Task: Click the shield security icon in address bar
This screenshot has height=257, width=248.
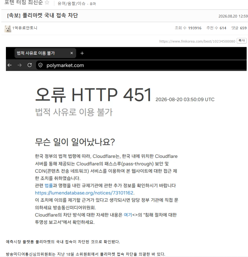Action: 40,65
